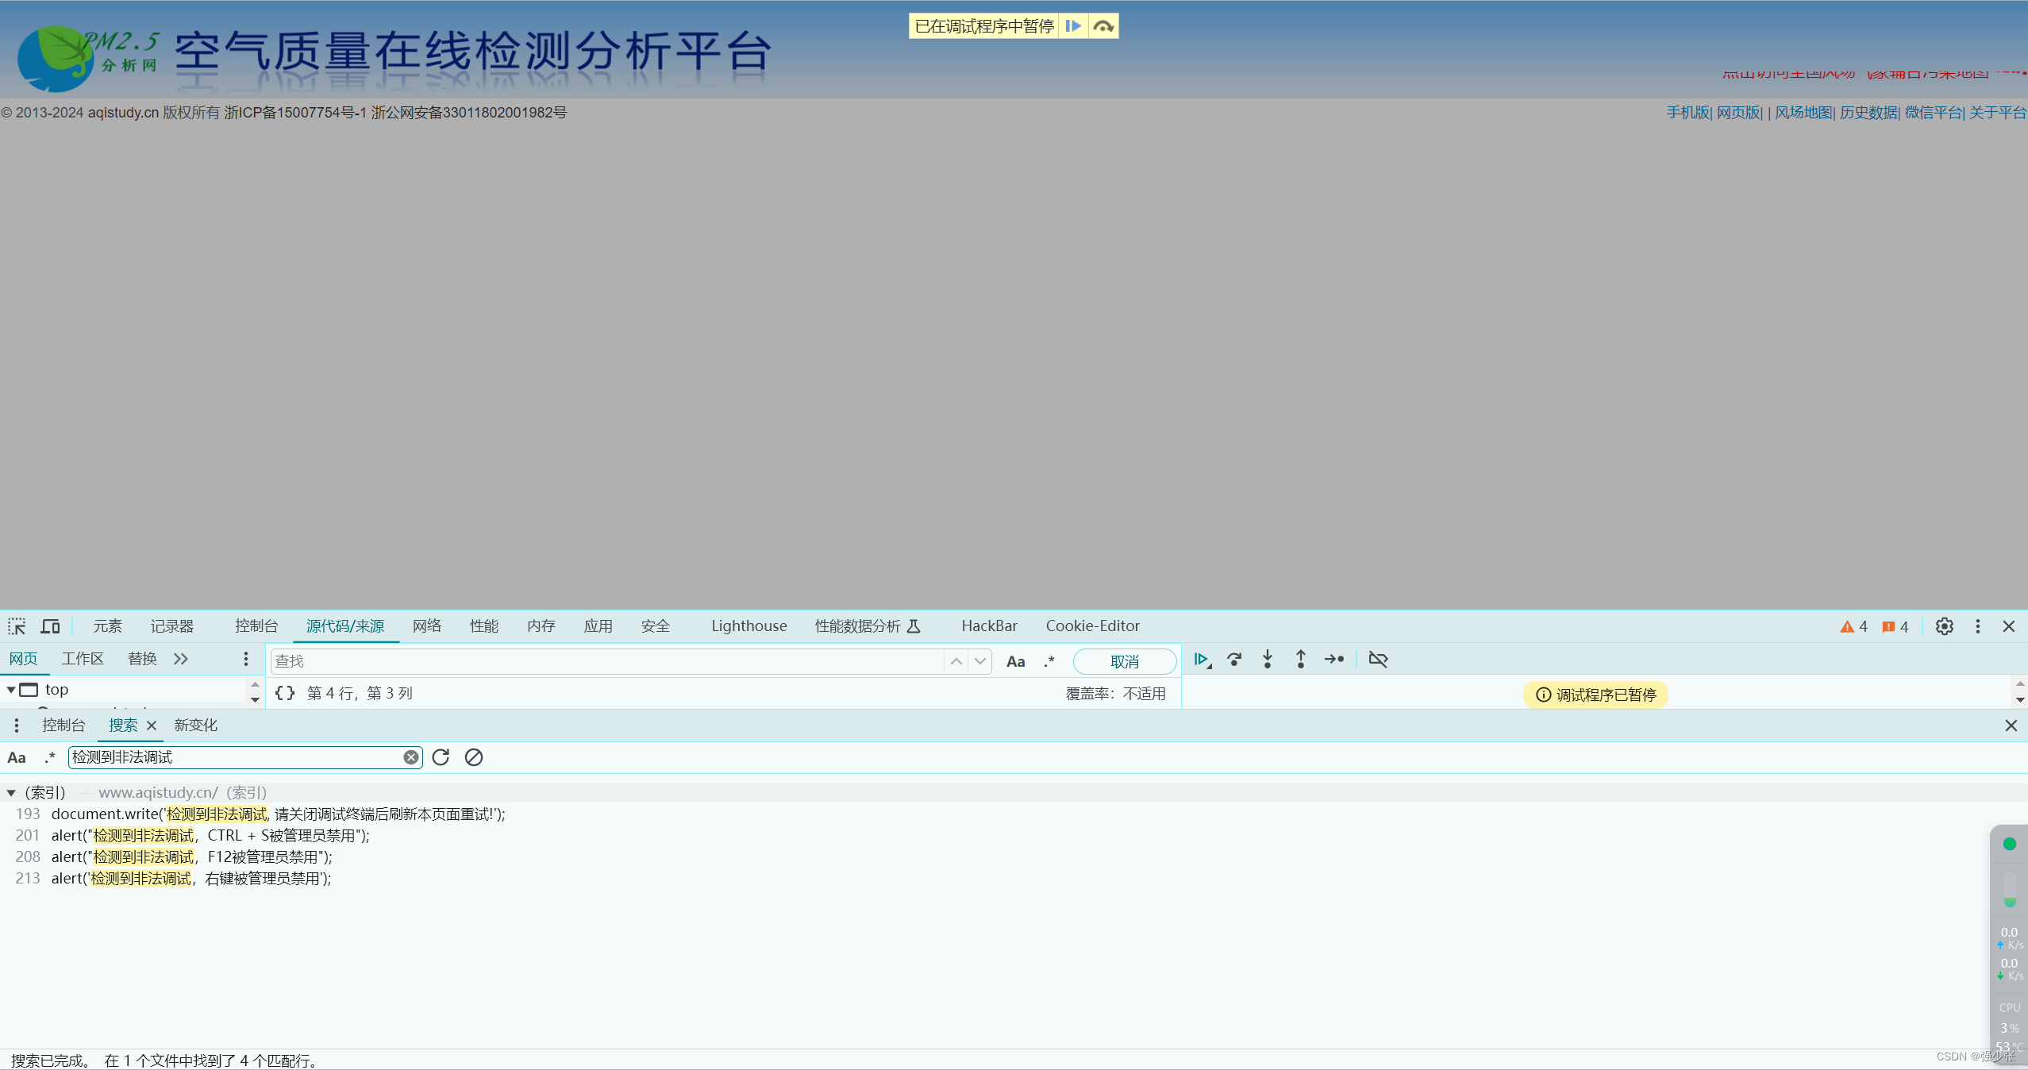Toggle match case in the search drawer
Image resolution: width=2028 pixels, height=1070 pixels.
click(x=17, y=757)
